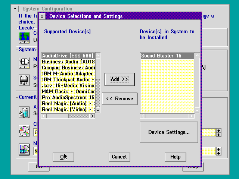Click the serial port connector icon

(24, 80)
